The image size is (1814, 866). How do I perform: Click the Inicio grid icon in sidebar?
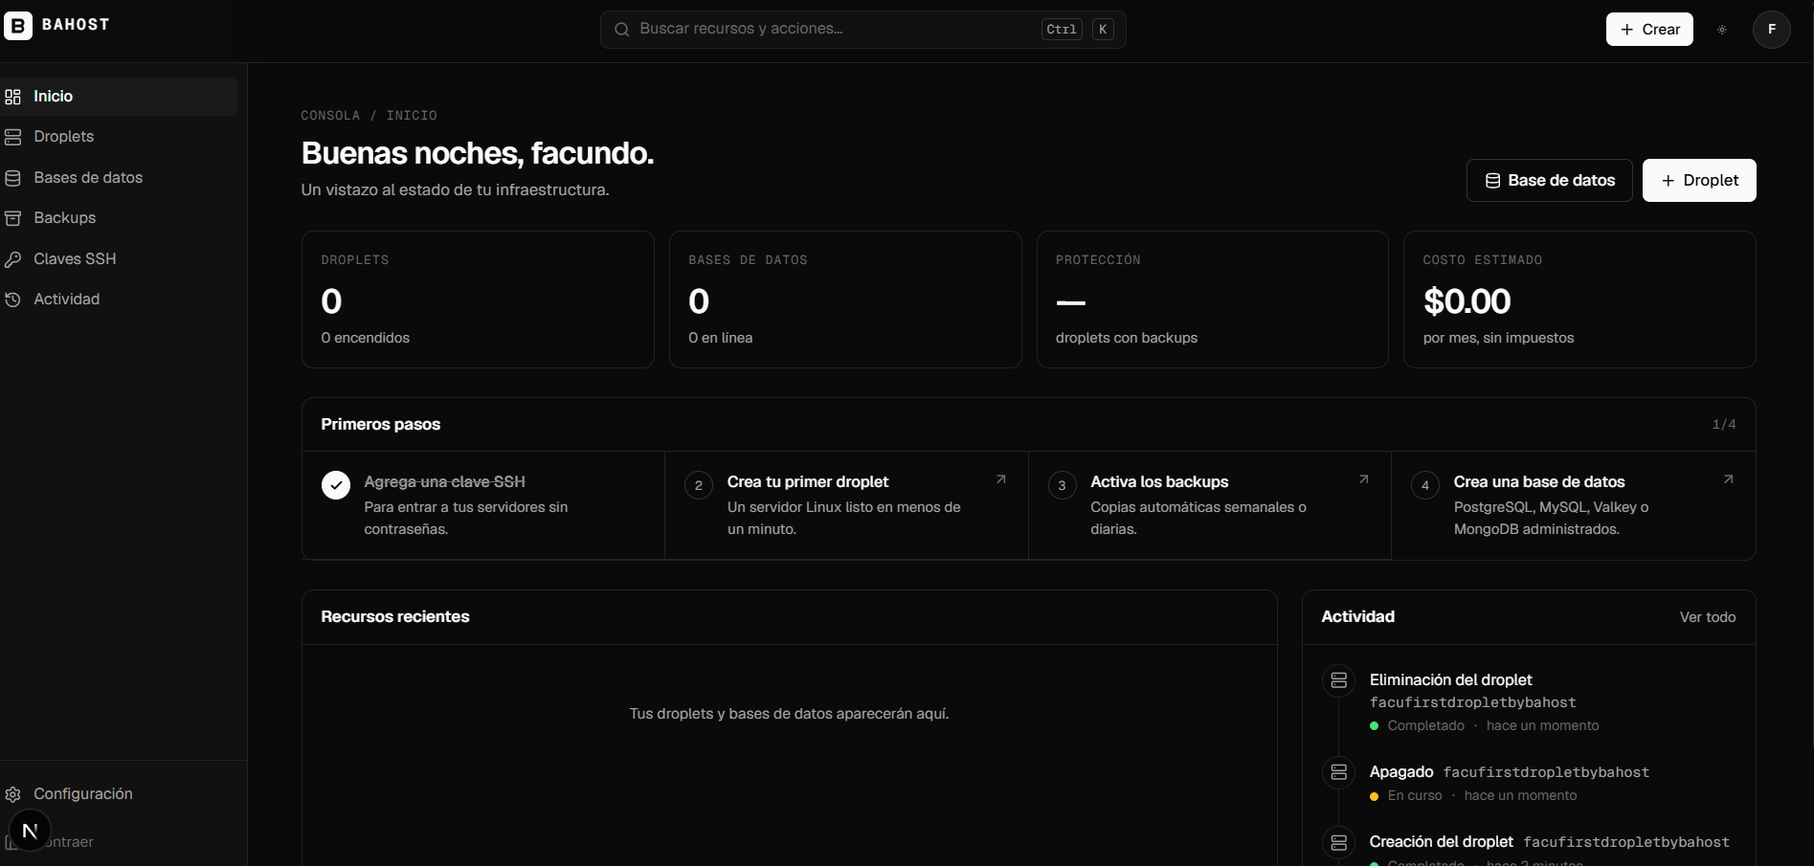12,97
